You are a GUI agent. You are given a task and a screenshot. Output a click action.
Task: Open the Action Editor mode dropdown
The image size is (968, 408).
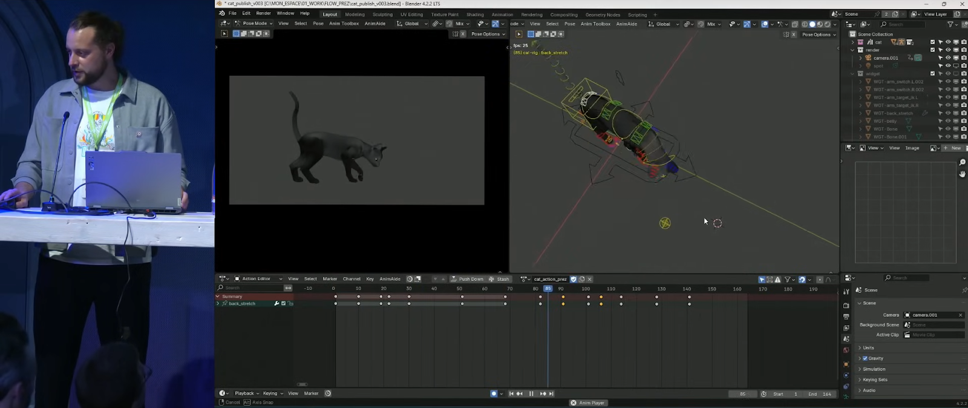pyautogui.click(x=258, y=279)
